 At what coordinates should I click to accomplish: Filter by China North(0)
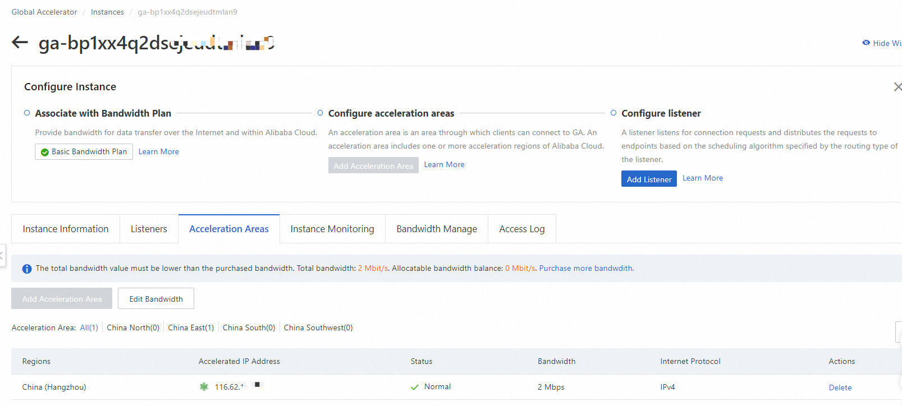coord(133,327)
